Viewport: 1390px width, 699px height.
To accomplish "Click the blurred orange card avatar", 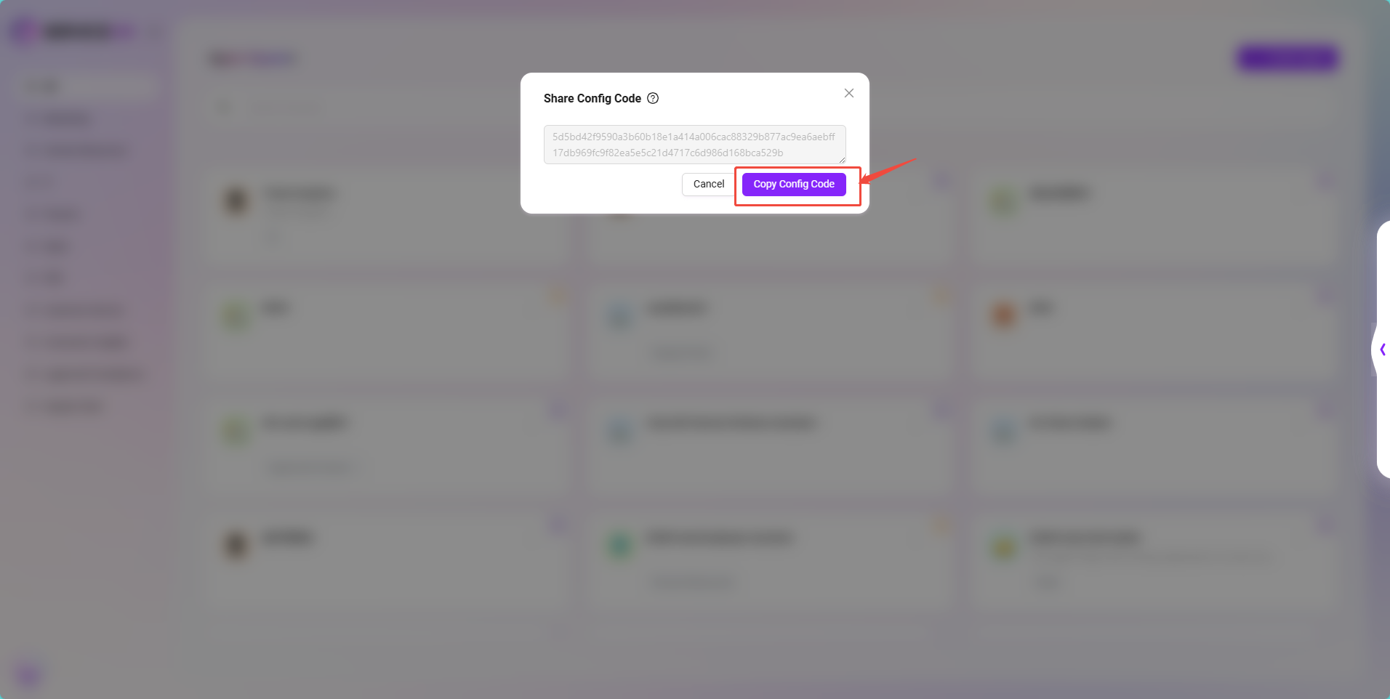I will click(x=1004, y=315).
